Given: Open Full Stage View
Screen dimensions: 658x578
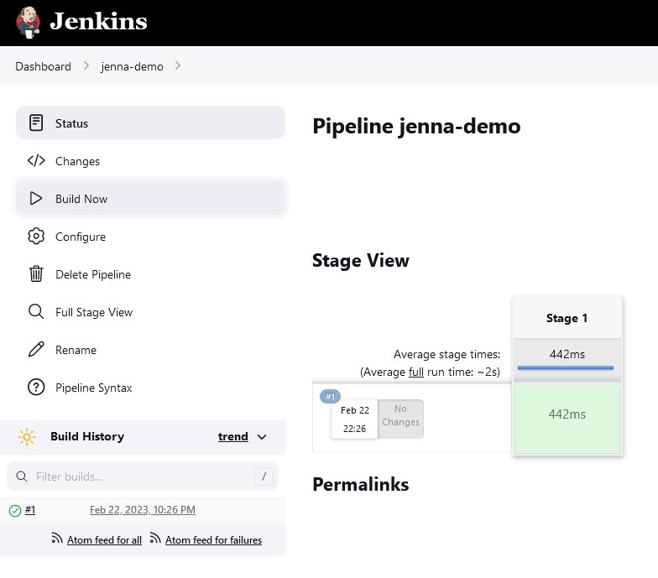Looking at the screenshot, I should coord(151,312).
